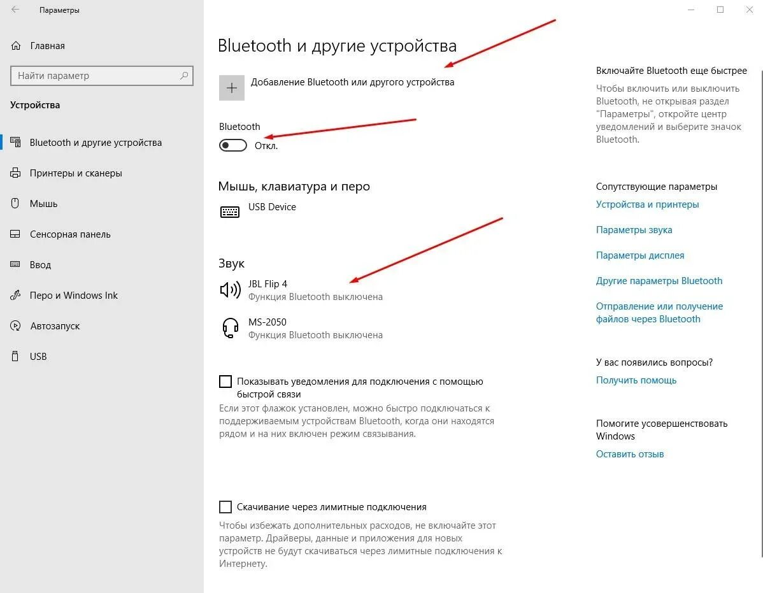Screen dimensions: 763x593
Task: Open Другие параметры Bluetooth link
Action: (659, 281)
